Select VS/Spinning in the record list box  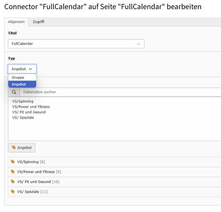click(x=23, y=101)
